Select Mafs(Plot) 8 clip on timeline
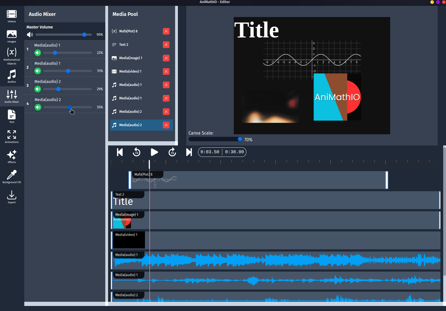 [258, 180]
